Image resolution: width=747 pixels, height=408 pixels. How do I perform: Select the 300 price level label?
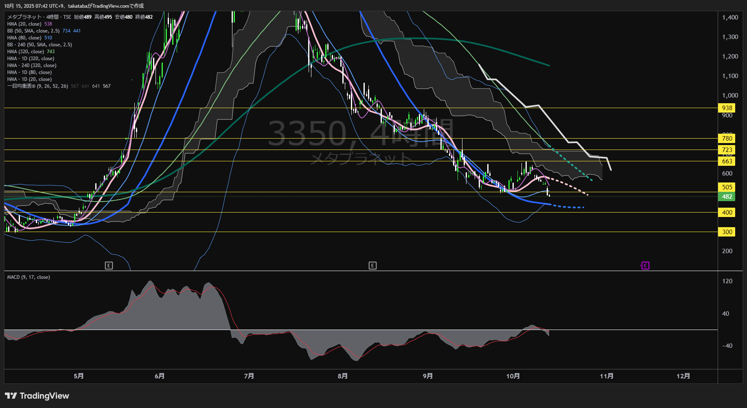pos(727,232)
